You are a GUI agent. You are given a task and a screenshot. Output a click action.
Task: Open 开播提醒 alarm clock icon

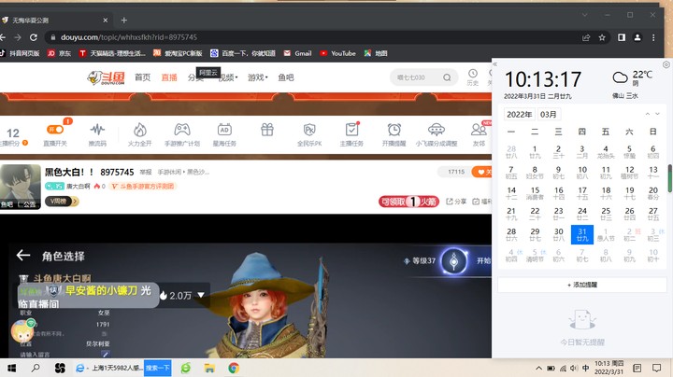pos(394,130)
